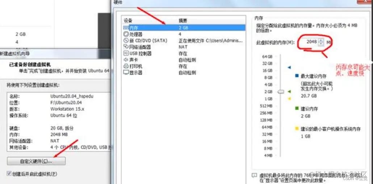The width and height of the screenshot is (373, 184).
Task: Select the 正在使用文件 C:\Users\Adminis... summary
Action: click(x=211, y=40)
